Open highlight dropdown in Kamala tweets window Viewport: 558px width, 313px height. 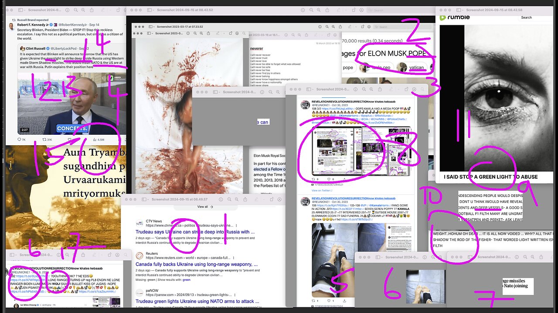click(x=398, y=89)
